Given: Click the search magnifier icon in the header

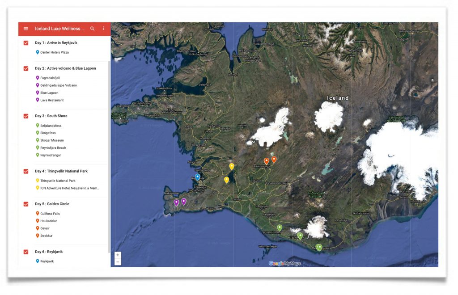Looking at the screenshot, I should pos(92,29).
